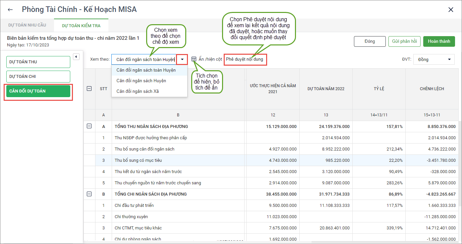Pick Cân đối ngân sách toàn Huyện option
The image size is (462, 244).
point(146,70)
